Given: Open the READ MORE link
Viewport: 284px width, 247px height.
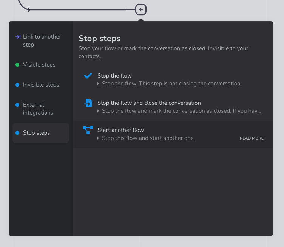Looking at the screenshot, I should point(252,138).
